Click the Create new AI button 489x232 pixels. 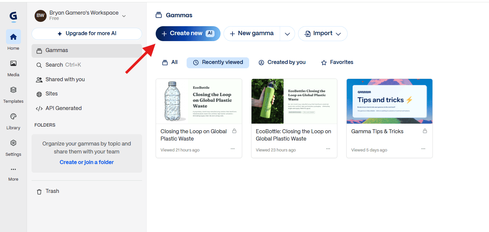tap(188, 33)
